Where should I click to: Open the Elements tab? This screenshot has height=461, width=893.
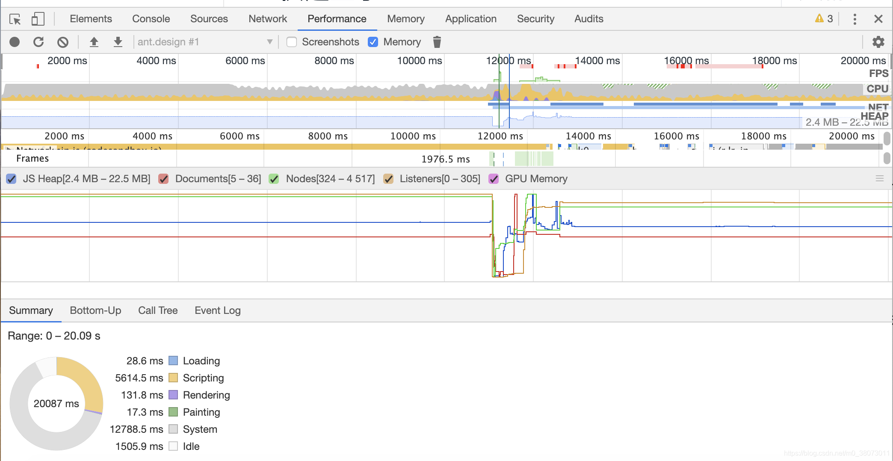[x=91, y=19]
